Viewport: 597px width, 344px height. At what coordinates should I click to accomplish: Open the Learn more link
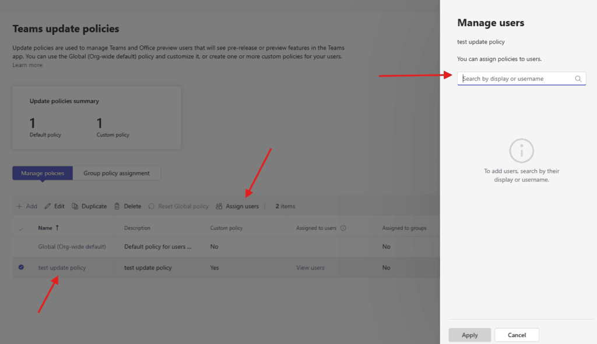coord(27,65)
